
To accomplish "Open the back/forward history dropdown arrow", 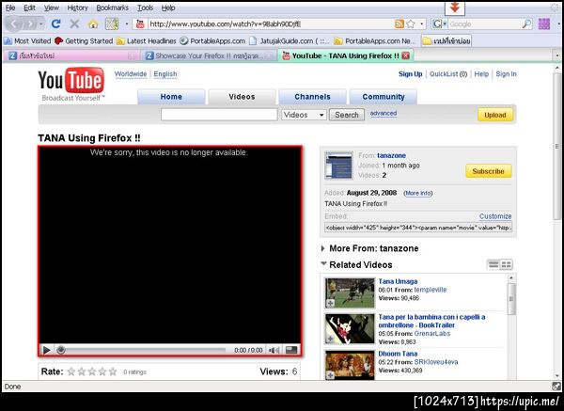I will click(41, 24).
